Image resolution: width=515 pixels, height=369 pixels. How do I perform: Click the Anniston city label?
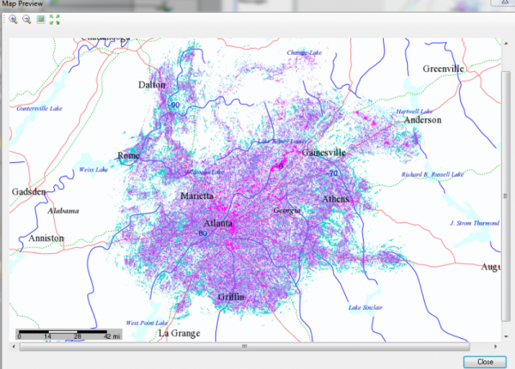(x=46, y=238)
